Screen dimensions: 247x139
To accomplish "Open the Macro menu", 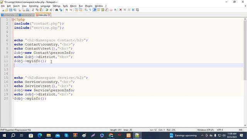I will [73, 6].
